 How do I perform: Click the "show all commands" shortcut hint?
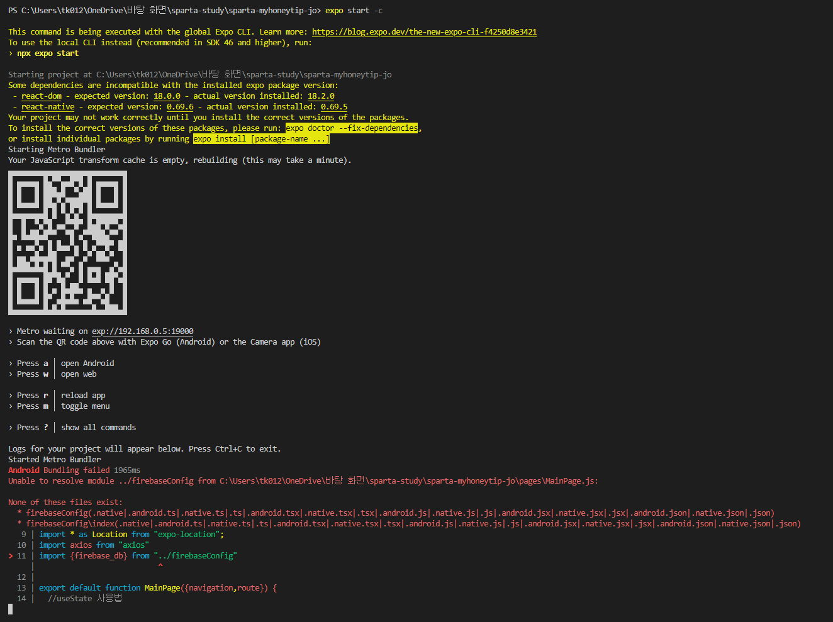[x=99, y=428]
